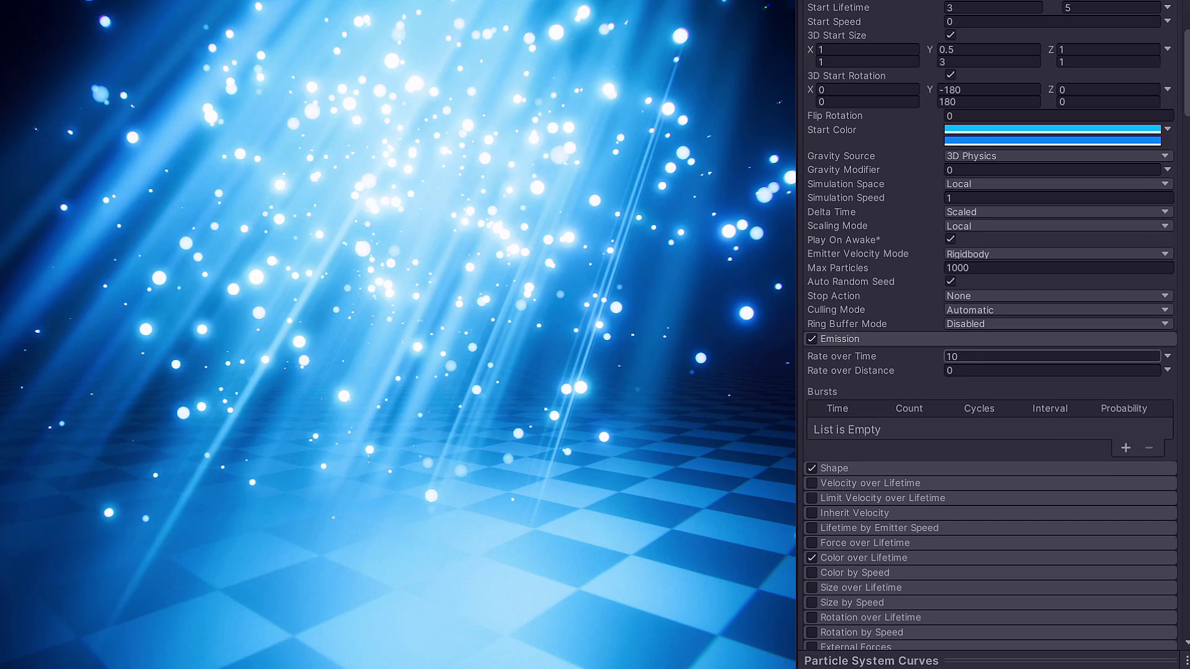Click 3D Start Size Y field 0.5

point(989,49)
